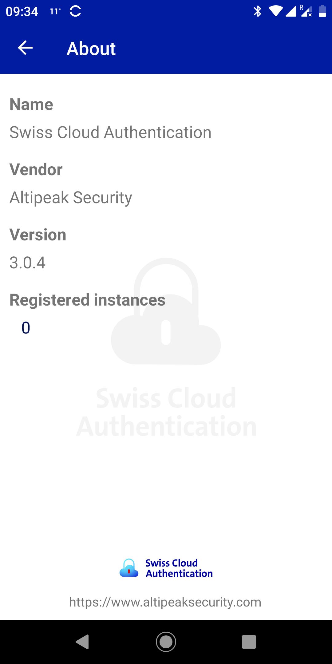
Task: Tap the large cloud padlock watermark
Action: pos(166,311)
